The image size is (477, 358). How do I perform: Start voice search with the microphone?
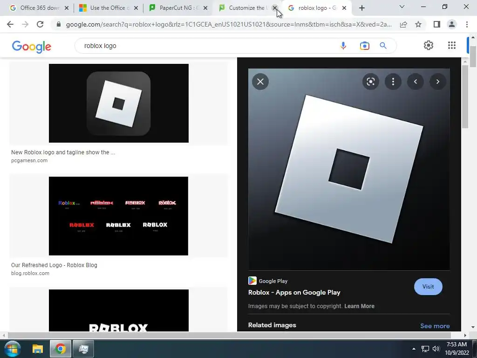343,46
